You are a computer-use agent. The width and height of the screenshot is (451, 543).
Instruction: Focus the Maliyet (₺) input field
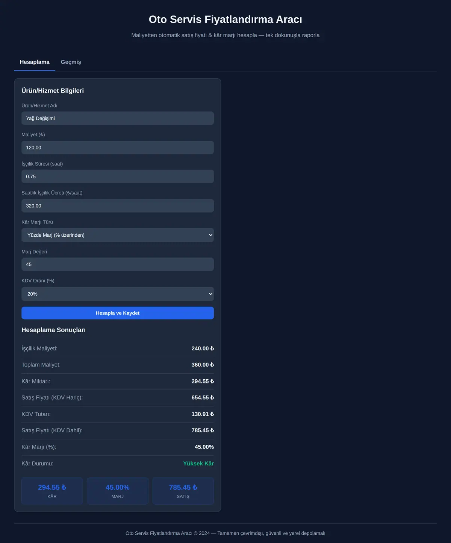pos(118,148)
